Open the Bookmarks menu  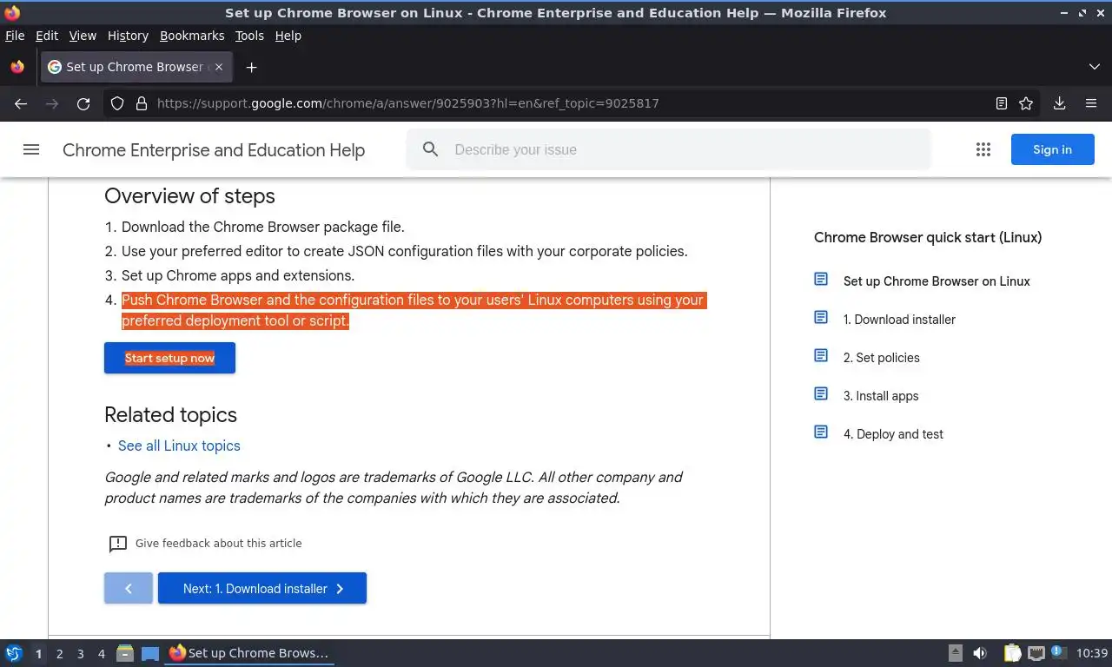point(192,36)
